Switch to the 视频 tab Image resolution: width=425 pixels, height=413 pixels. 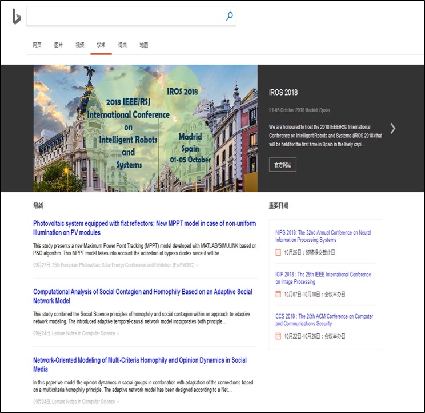click(80, 45)
